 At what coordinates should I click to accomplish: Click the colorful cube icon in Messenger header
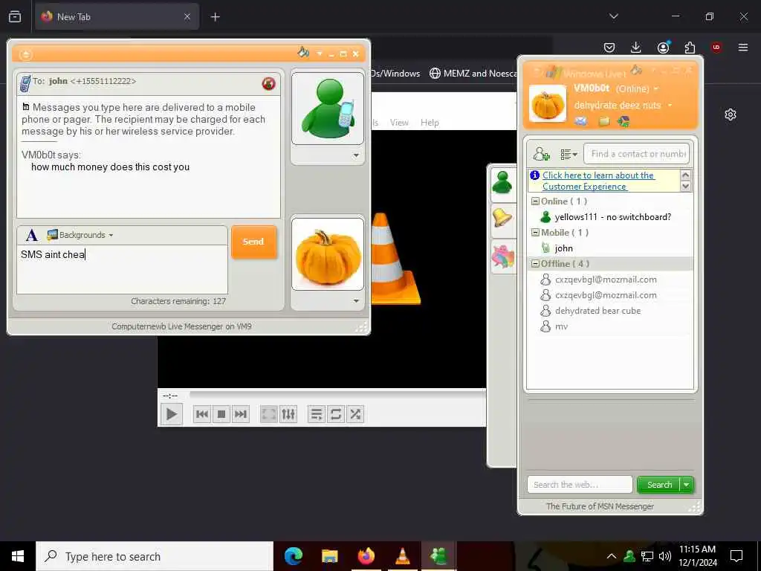pos(624,121)
